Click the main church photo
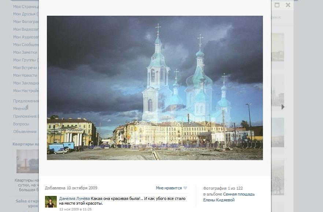 point(155,88)
